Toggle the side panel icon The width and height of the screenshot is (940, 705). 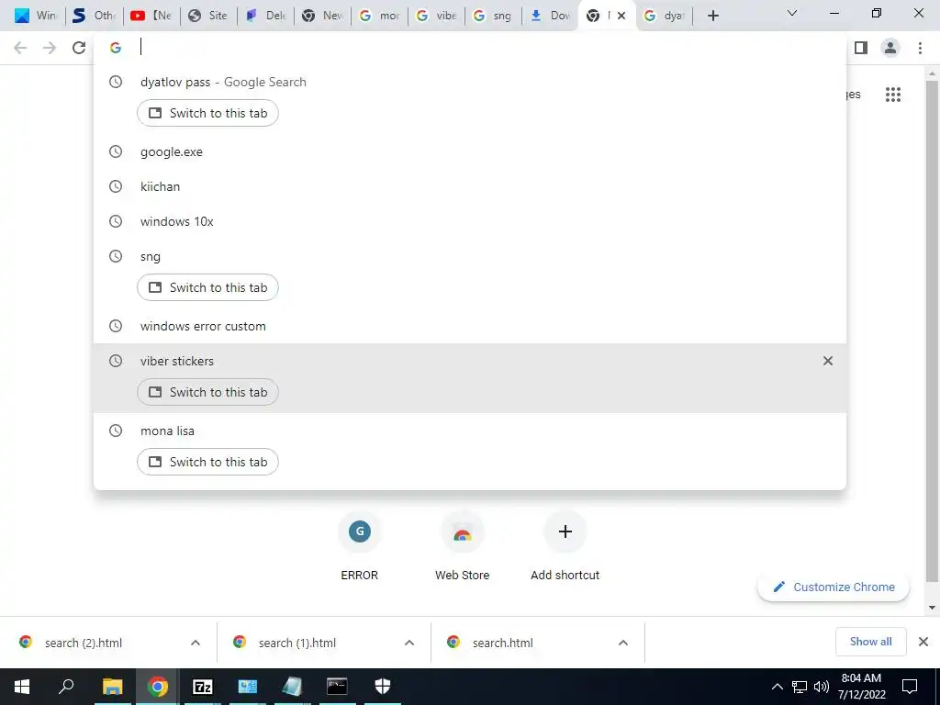pyautogui.click(x=861, y=48)
